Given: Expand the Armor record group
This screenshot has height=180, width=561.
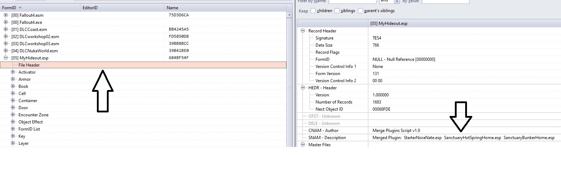Looking at the screenshot, I should click(13, 79).
